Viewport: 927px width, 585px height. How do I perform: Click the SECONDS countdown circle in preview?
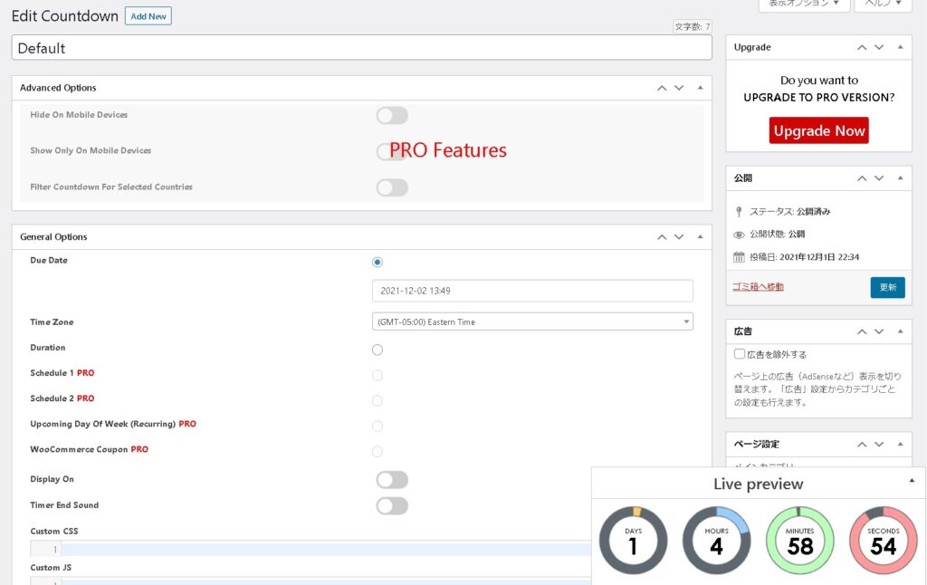tap(883, 541)
